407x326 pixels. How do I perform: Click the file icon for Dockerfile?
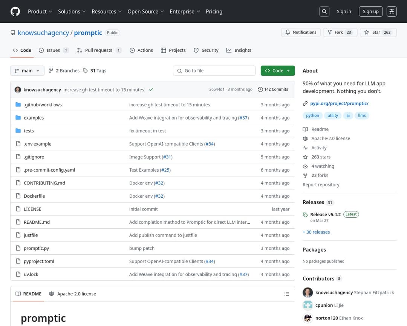click(x=18, y=196)
